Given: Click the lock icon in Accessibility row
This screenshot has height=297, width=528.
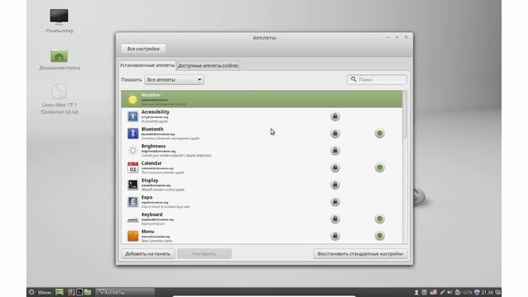Looking at the screenshot, I should (335, 116).
